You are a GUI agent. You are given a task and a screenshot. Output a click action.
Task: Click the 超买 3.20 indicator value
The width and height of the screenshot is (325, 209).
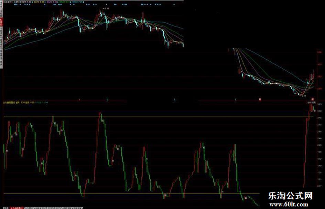20,102
